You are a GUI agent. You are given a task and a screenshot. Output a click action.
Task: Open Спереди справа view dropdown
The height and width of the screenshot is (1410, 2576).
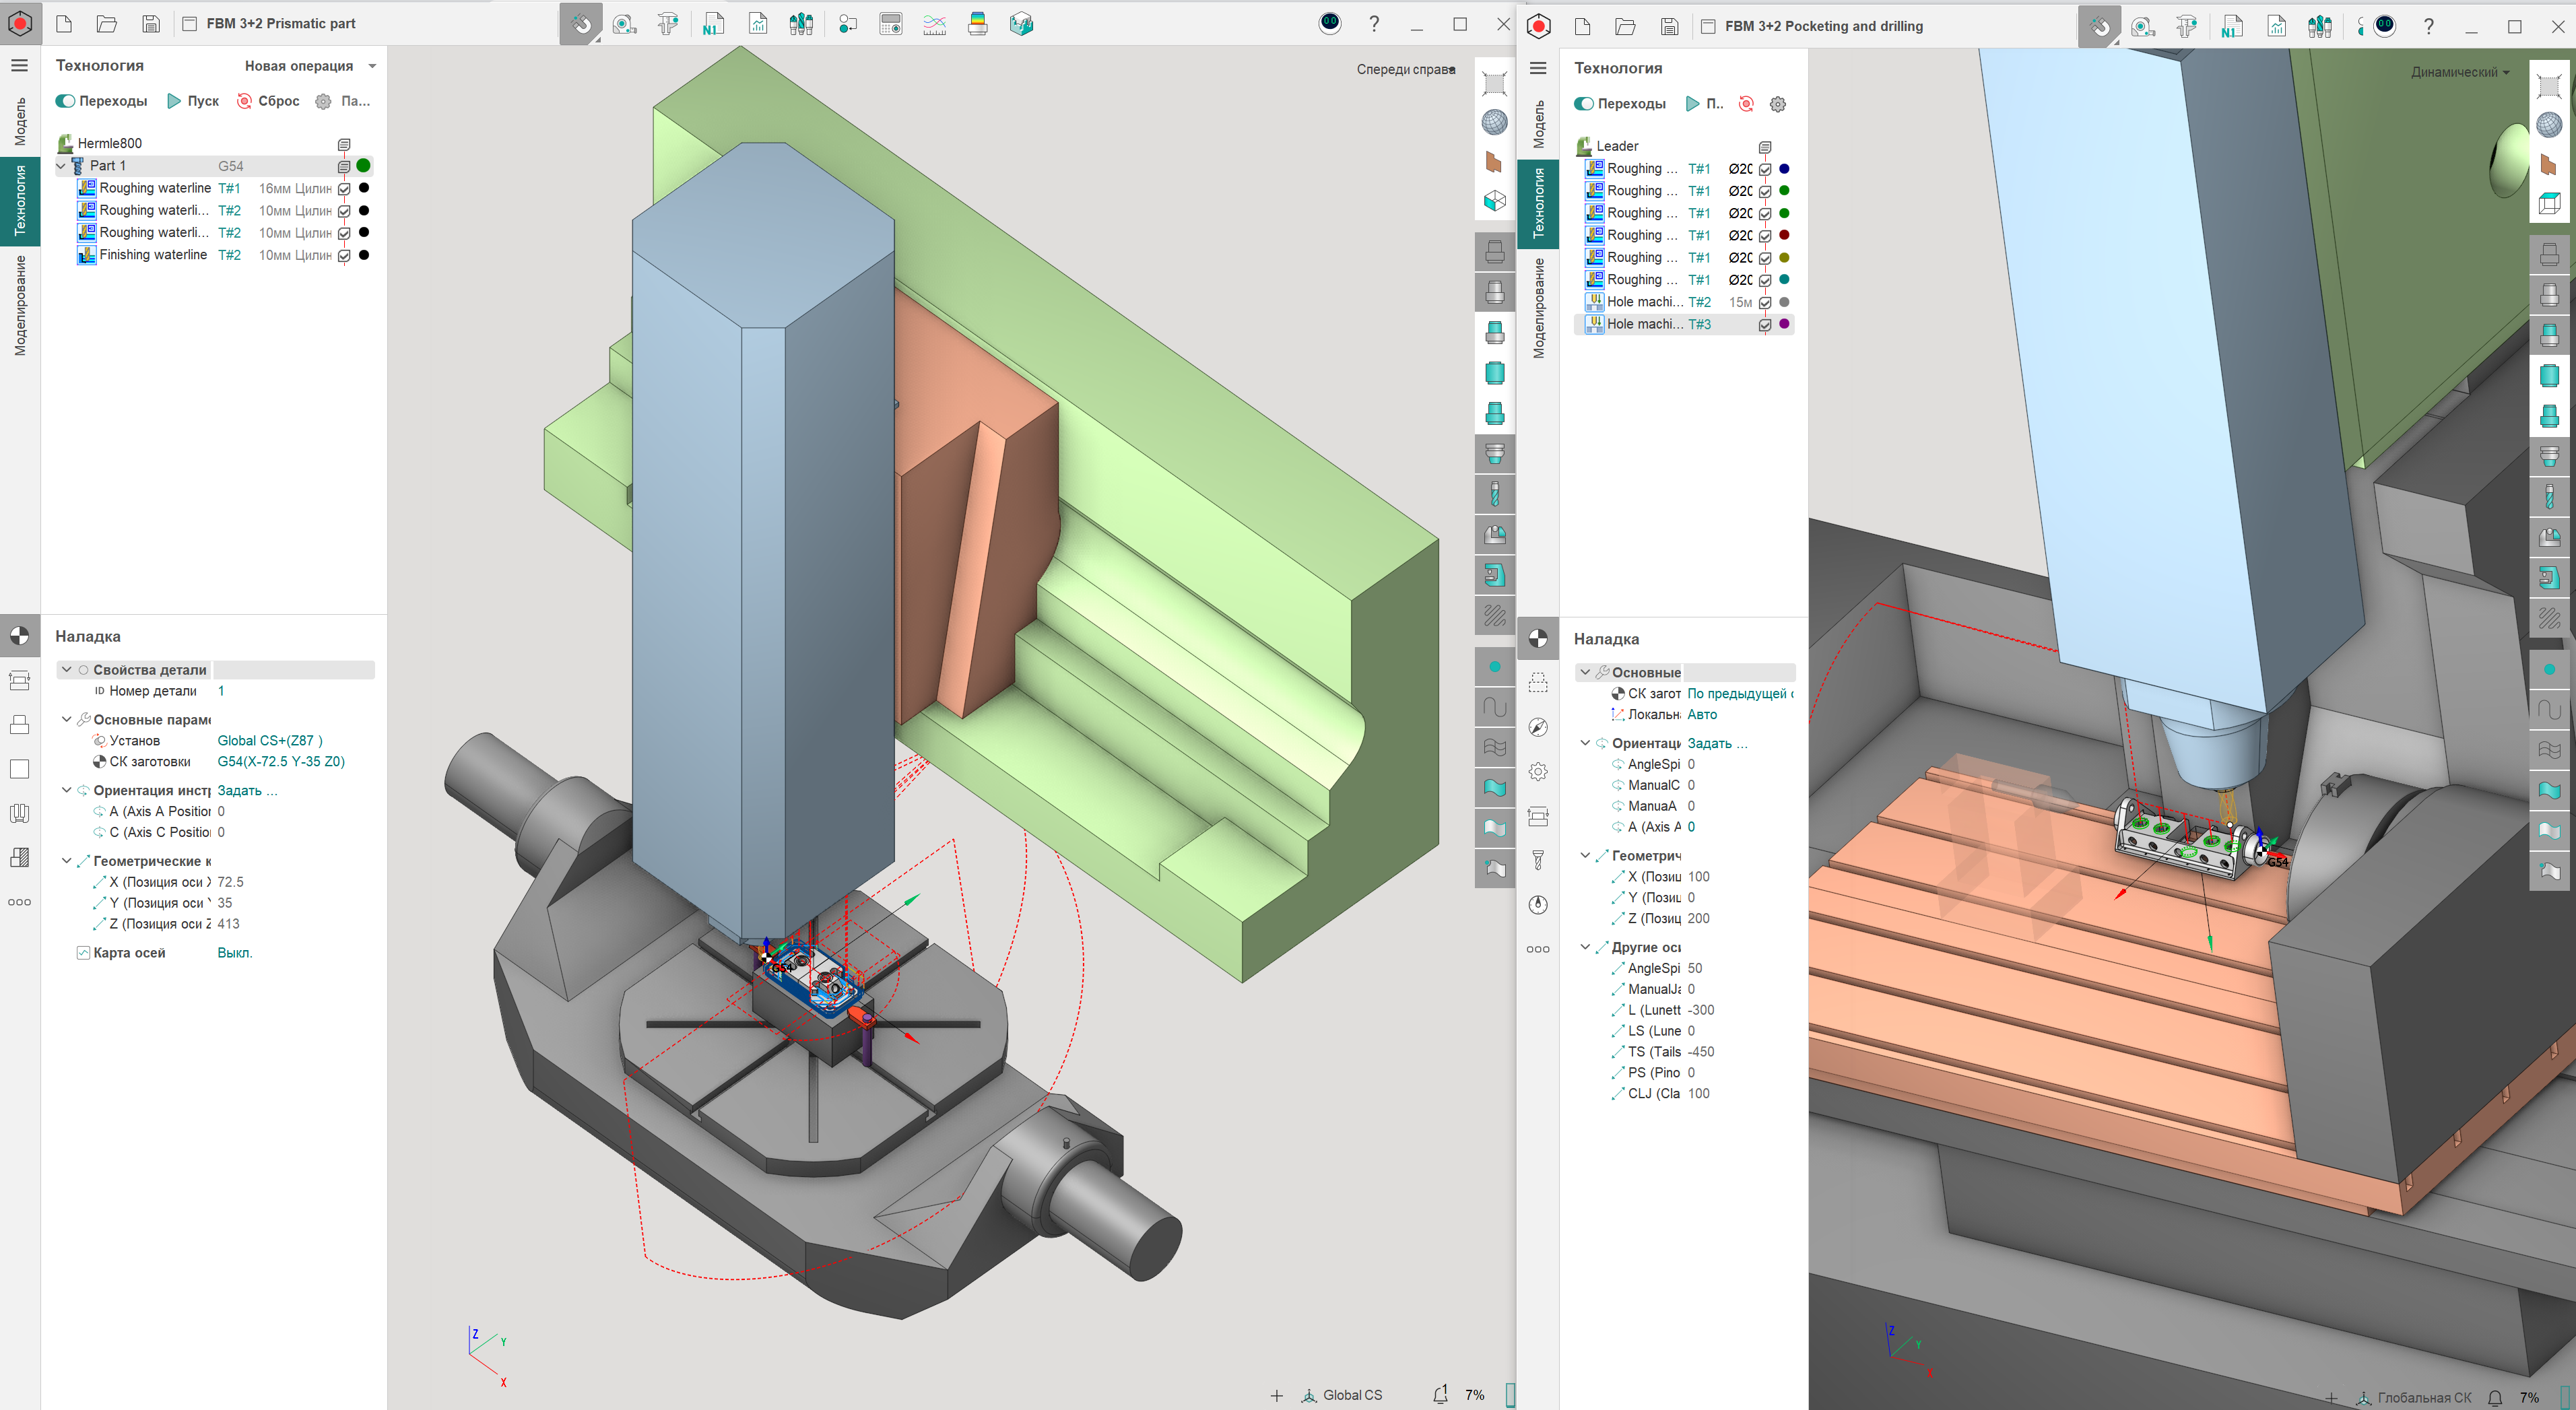click(1405, 69)
